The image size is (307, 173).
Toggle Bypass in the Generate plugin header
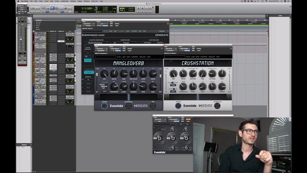click(x=117, y=24)
